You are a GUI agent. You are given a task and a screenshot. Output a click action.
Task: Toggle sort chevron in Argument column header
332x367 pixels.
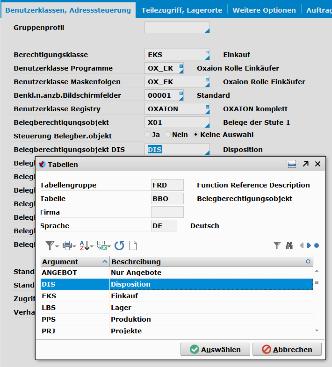(105, 262)
